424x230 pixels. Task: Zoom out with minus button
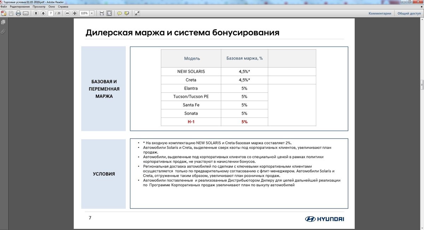[67, 13]
